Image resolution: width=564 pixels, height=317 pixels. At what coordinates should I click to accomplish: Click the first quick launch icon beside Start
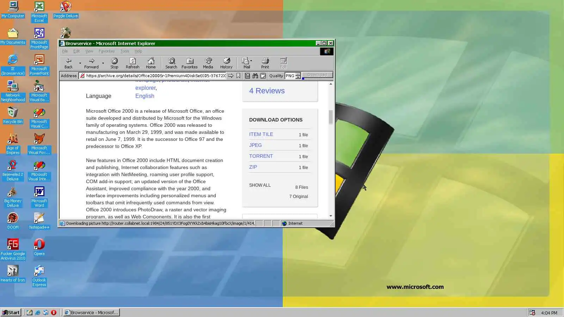[29, 312]
